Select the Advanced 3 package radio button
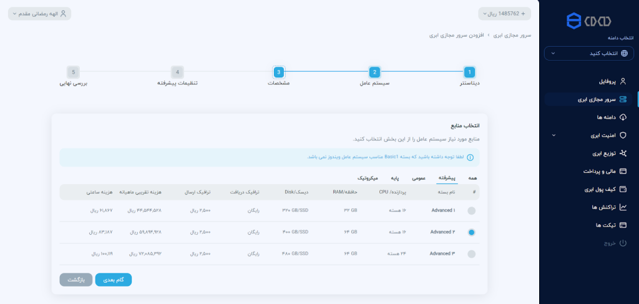 (x=471, y=254)
